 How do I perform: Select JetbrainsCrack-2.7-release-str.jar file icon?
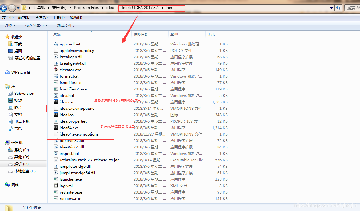click(56, 160)
